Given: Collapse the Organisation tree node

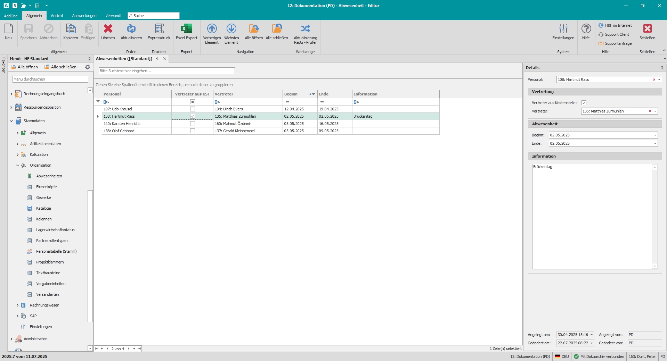Looking at the screenshot, I should click(x=18, y=165).
